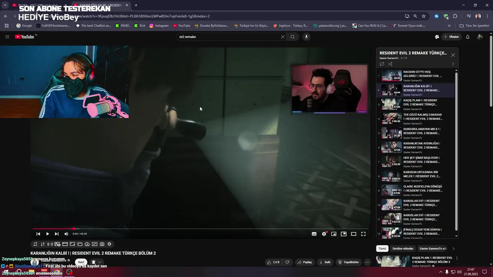Play HER ŞEY ŞİMDİ BAŞLIYOR video
The image size is (493, 277).
pyautogui.click(x=416, y=162)
